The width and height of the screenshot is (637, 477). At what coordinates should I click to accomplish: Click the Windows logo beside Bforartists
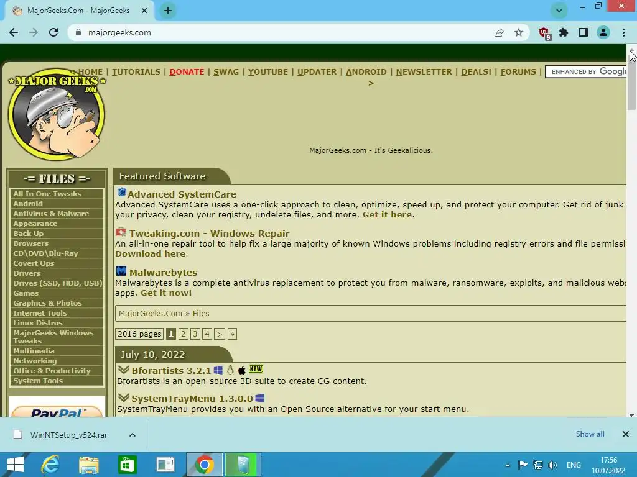point(218,370)
